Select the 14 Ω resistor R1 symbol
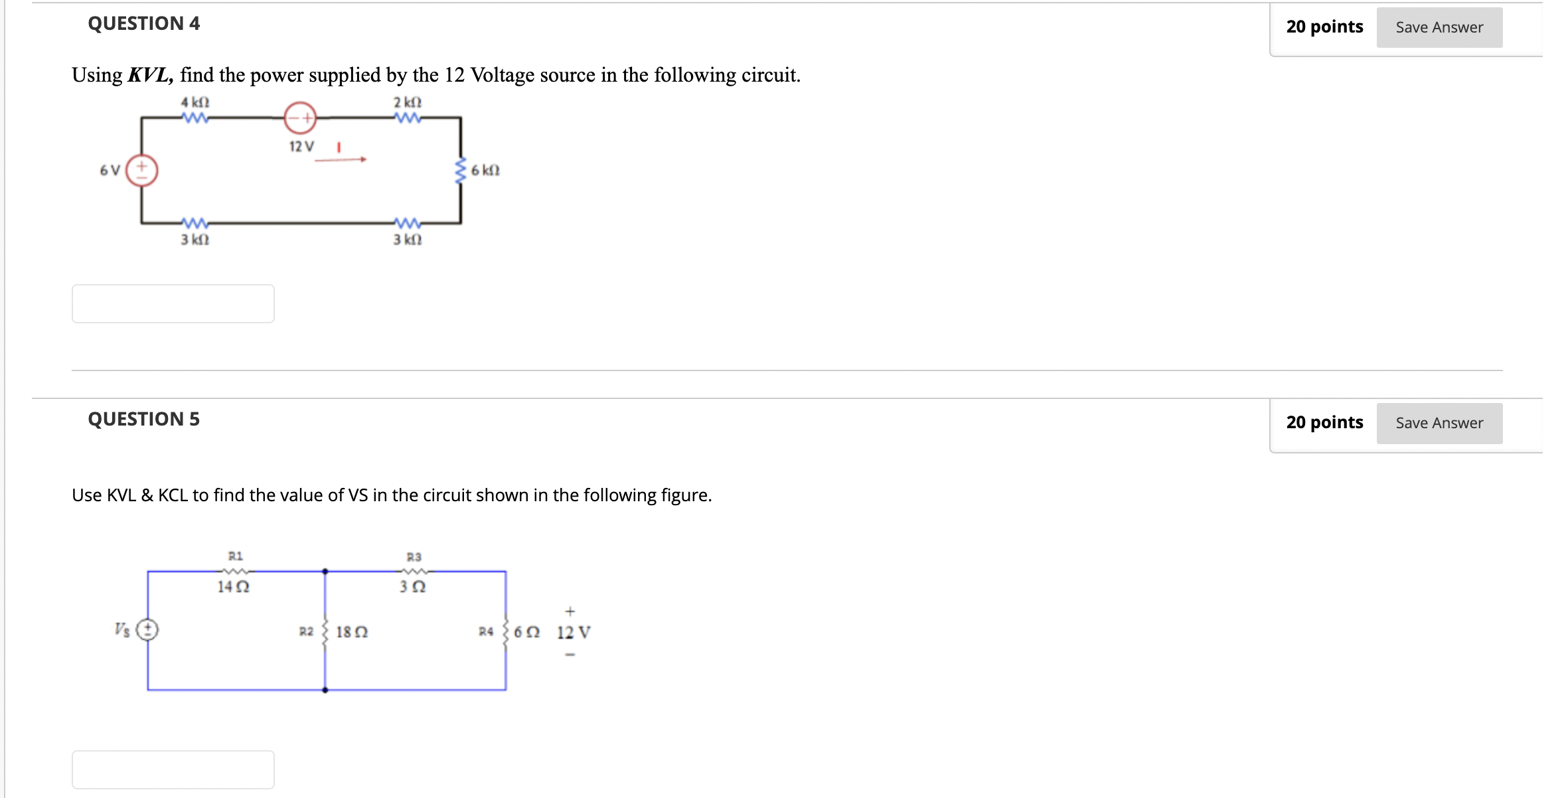This screenshot has width=1564, height=798. pyautogui.click(x=236, y=570)
